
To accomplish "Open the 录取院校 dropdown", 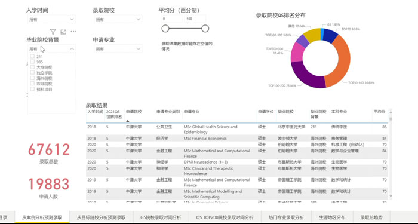I will pos(118,19).
